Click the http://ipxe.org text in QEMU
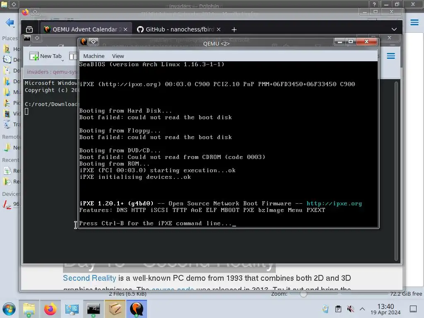This screenshot has height=318, width=424. (x=334, y=203)
